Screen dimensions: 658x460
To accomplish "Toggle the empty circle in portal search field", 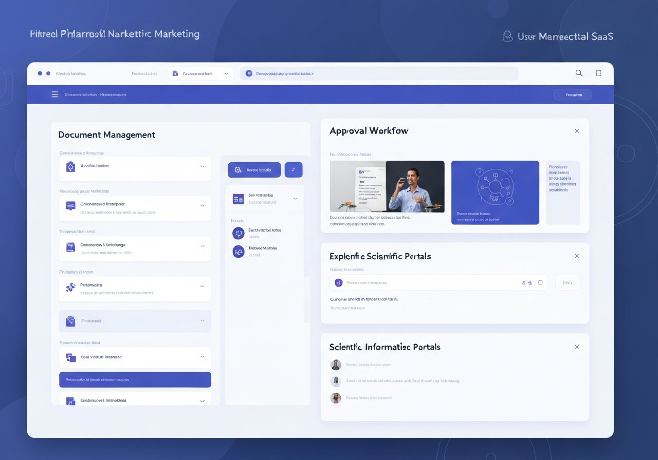I will [x=540, y=282].
